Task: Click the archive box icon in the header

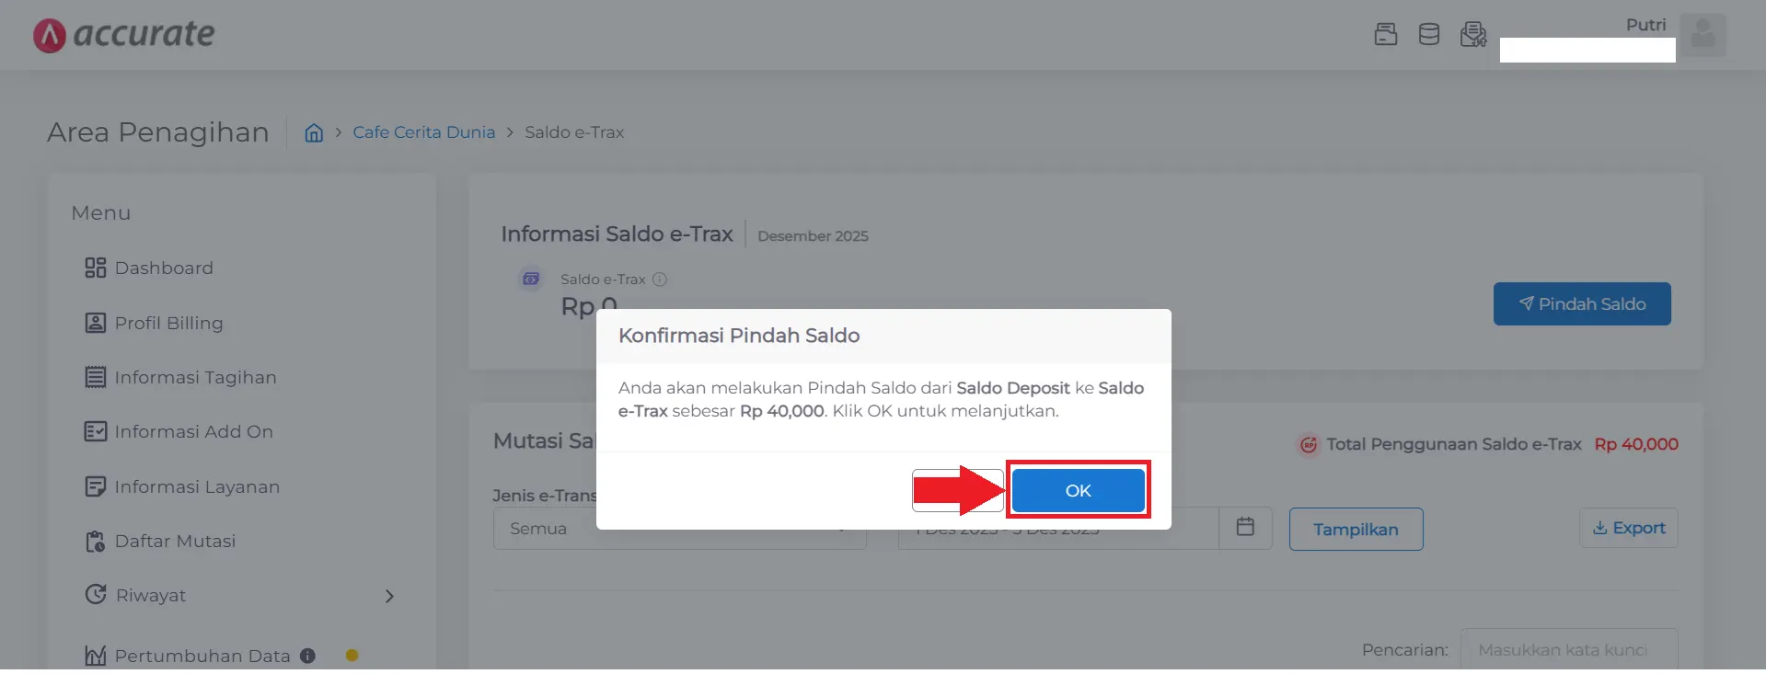Action: click(x=1384, y=33)
